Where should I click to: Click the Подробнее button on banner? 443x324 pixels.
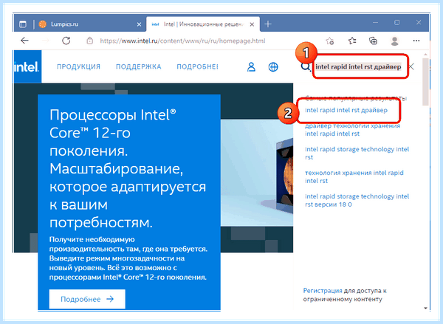[x=87, y=299]
